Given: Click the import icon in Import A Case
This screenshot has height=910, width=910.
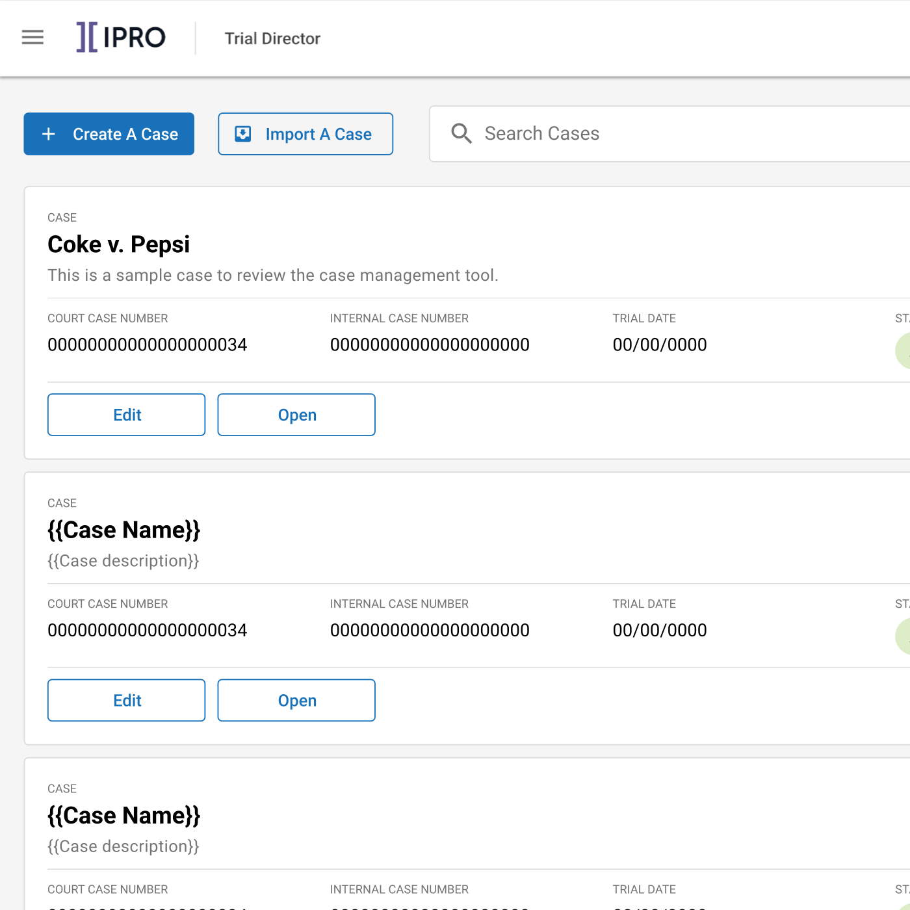Looking at the screenshot, I should click(243, 134).
